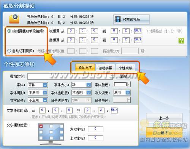Select center position square on monitor graphic
This screenshot has width=190, height=149.
pos(51,132)
